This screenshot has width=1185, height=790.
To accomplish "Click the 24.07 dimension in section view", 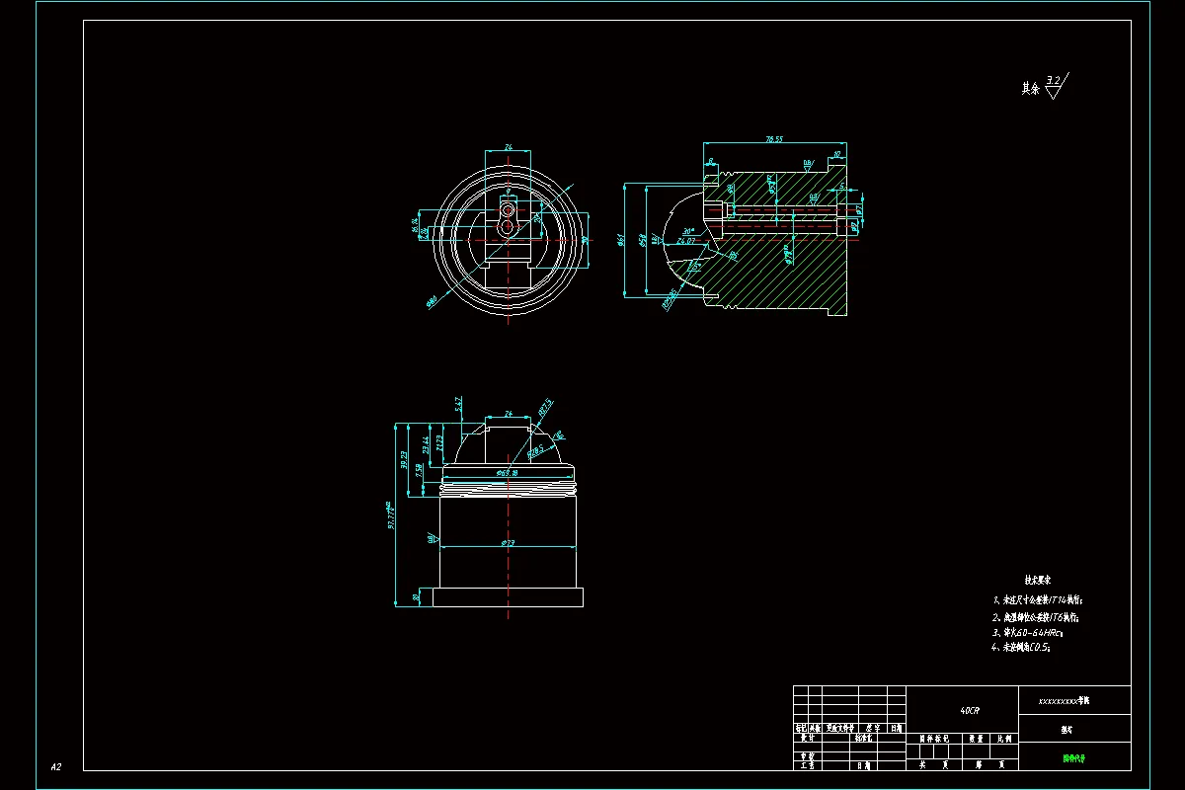I will (x=686, y=240).
